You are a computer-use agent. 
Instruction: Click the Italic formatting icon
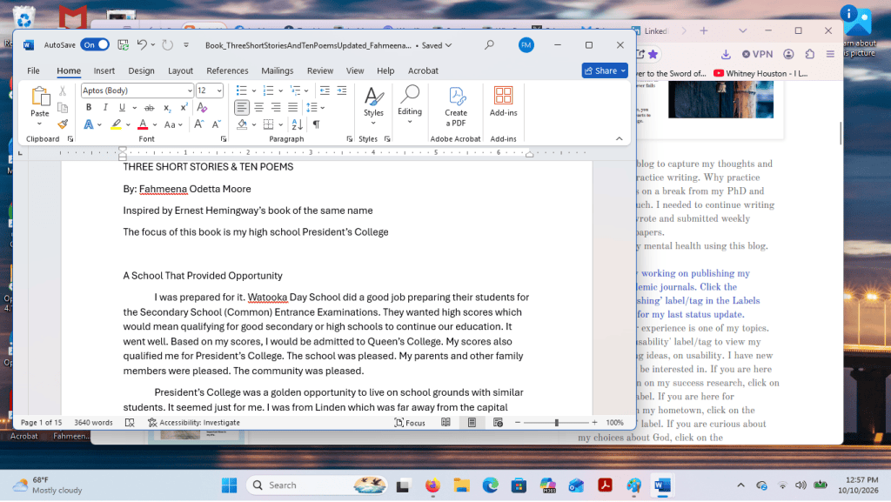[105, 107]
